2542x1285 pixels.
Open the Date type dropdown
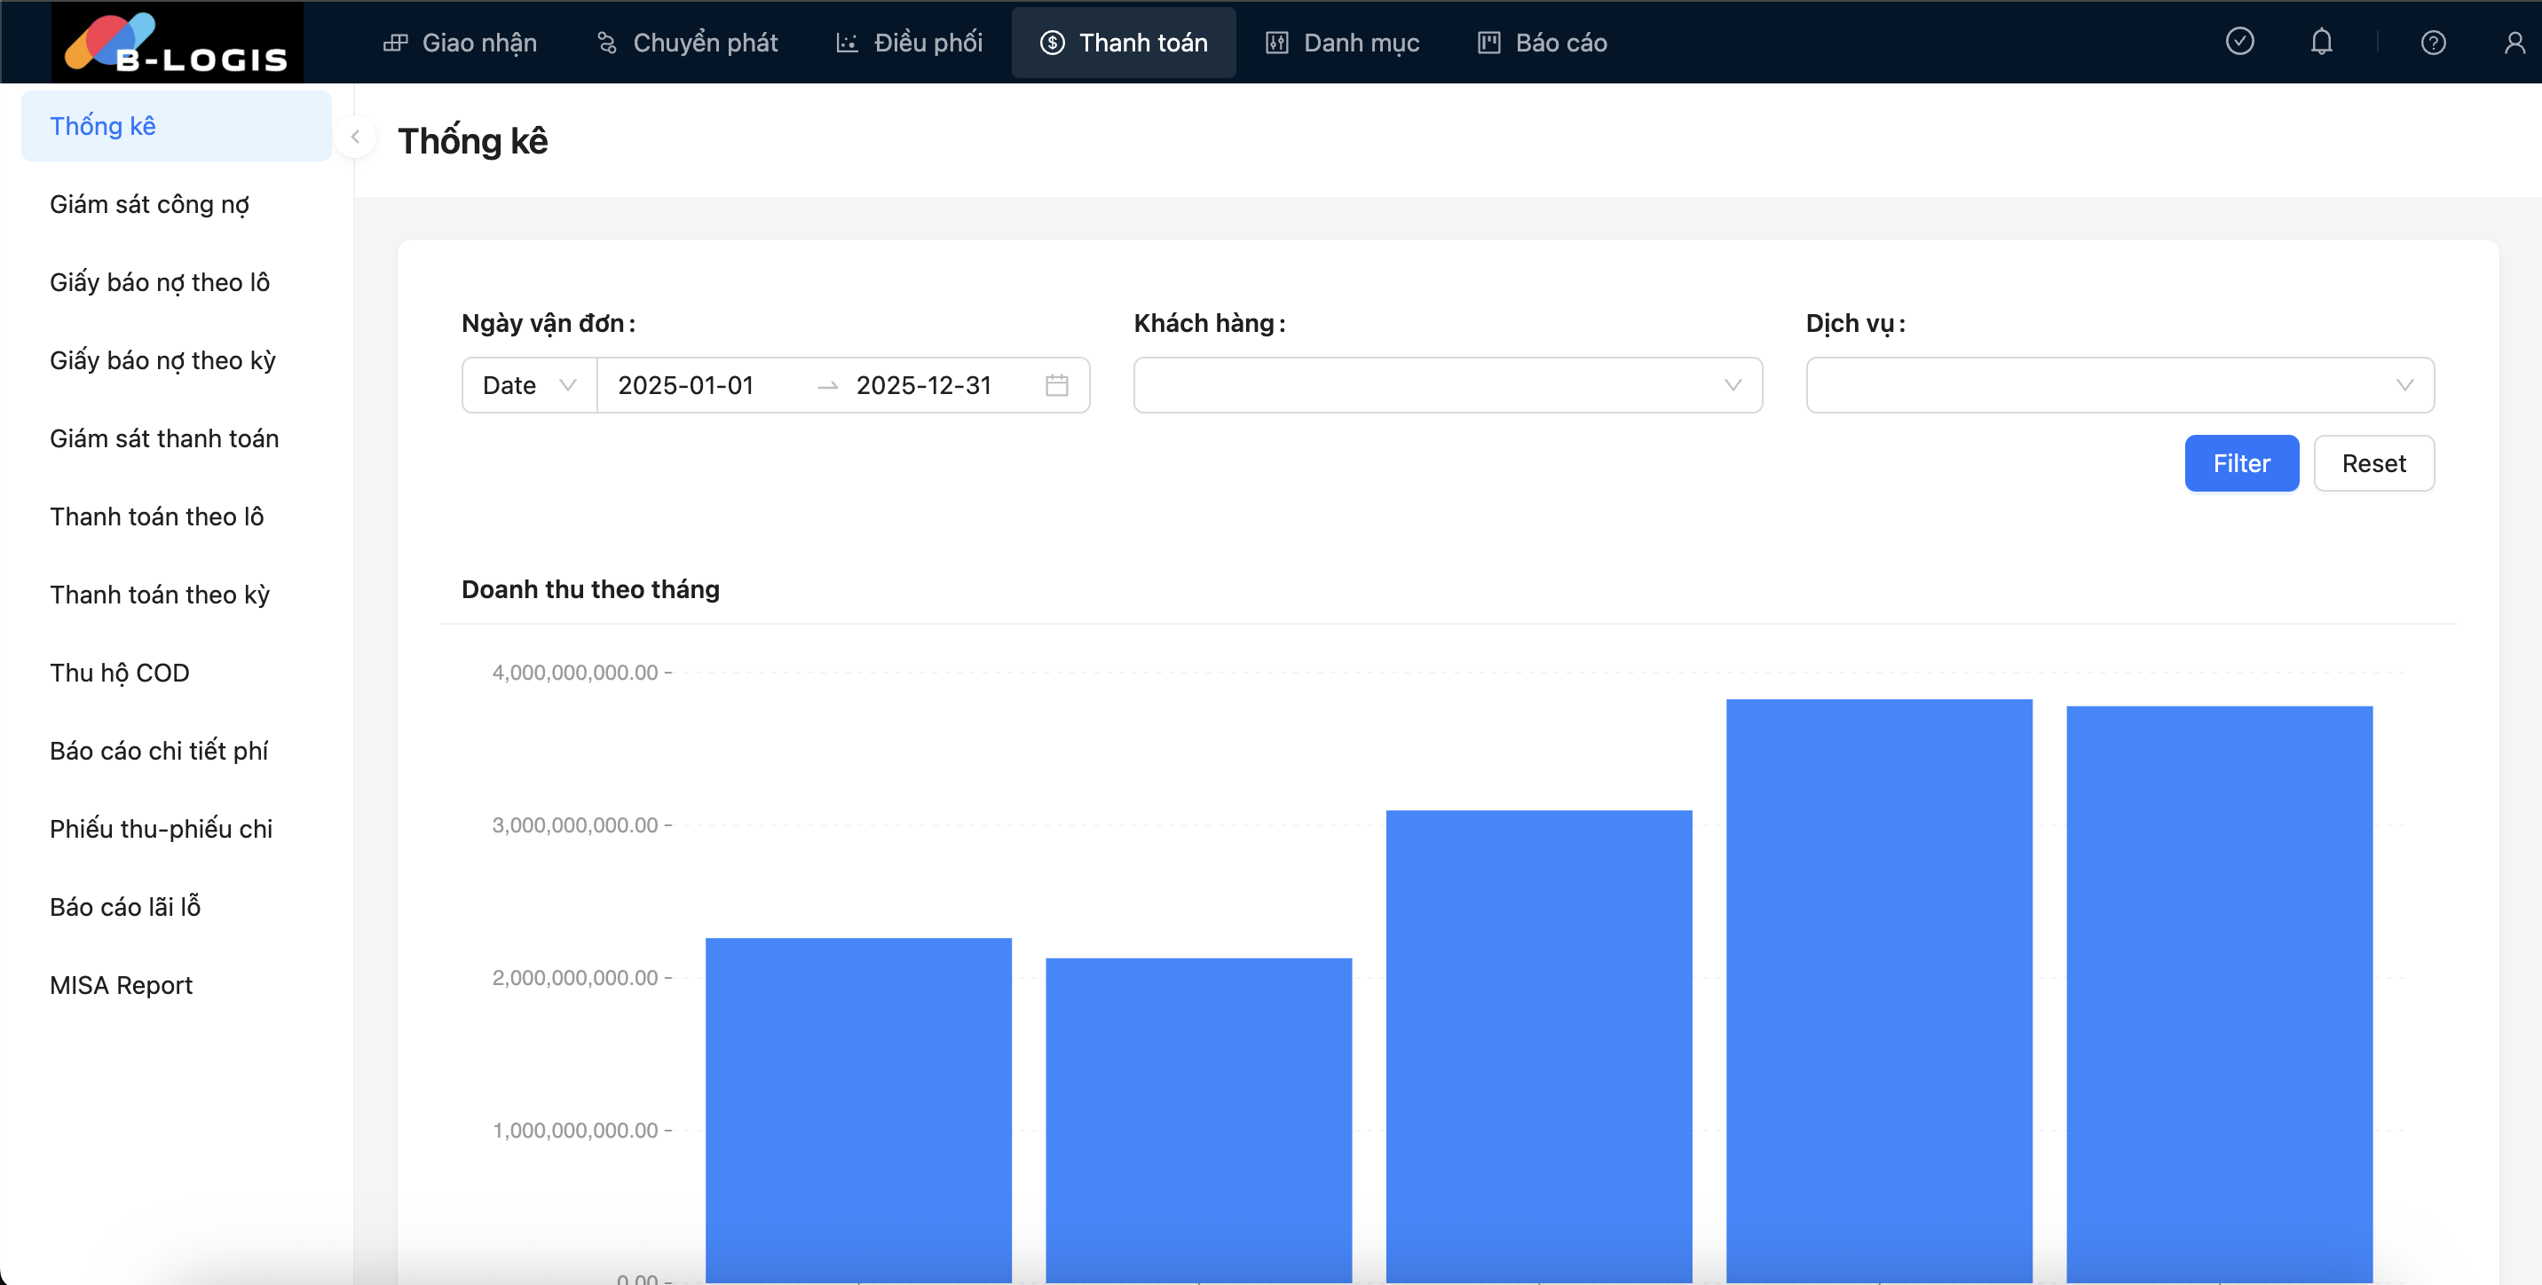coord(529,385)
